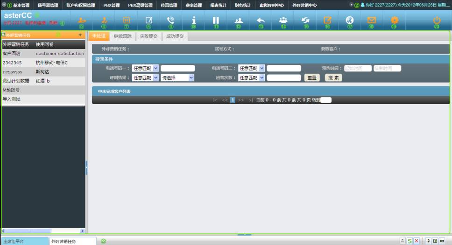452x245 pixels.
Task: Open the orange settings gear icon
Action: (394, 21)
